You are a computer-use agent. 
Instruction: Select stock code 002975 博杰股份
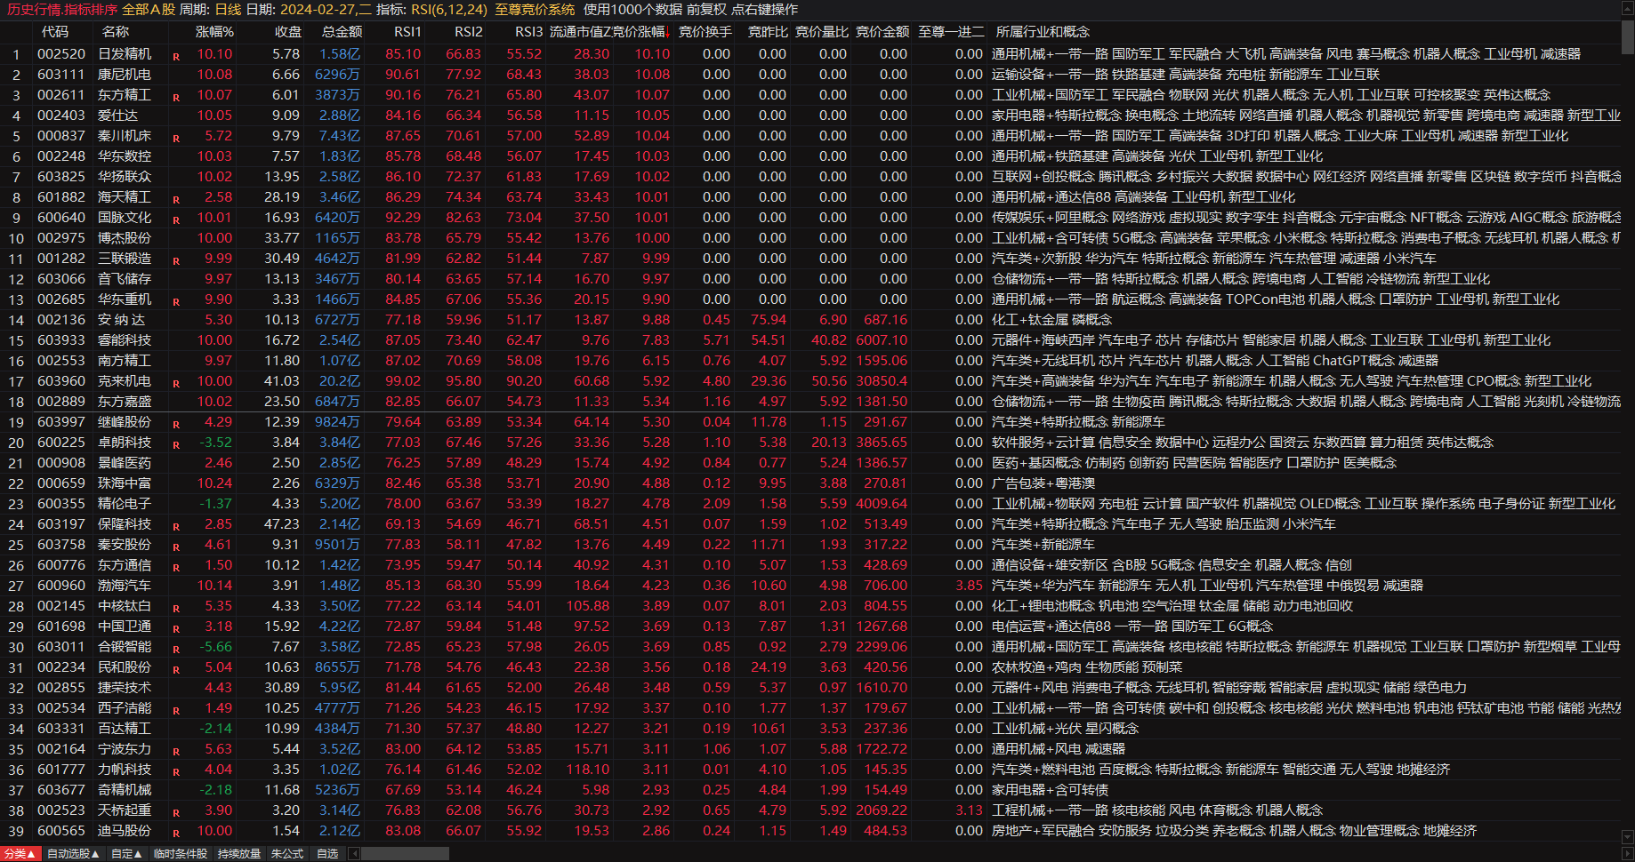point(61,238)
